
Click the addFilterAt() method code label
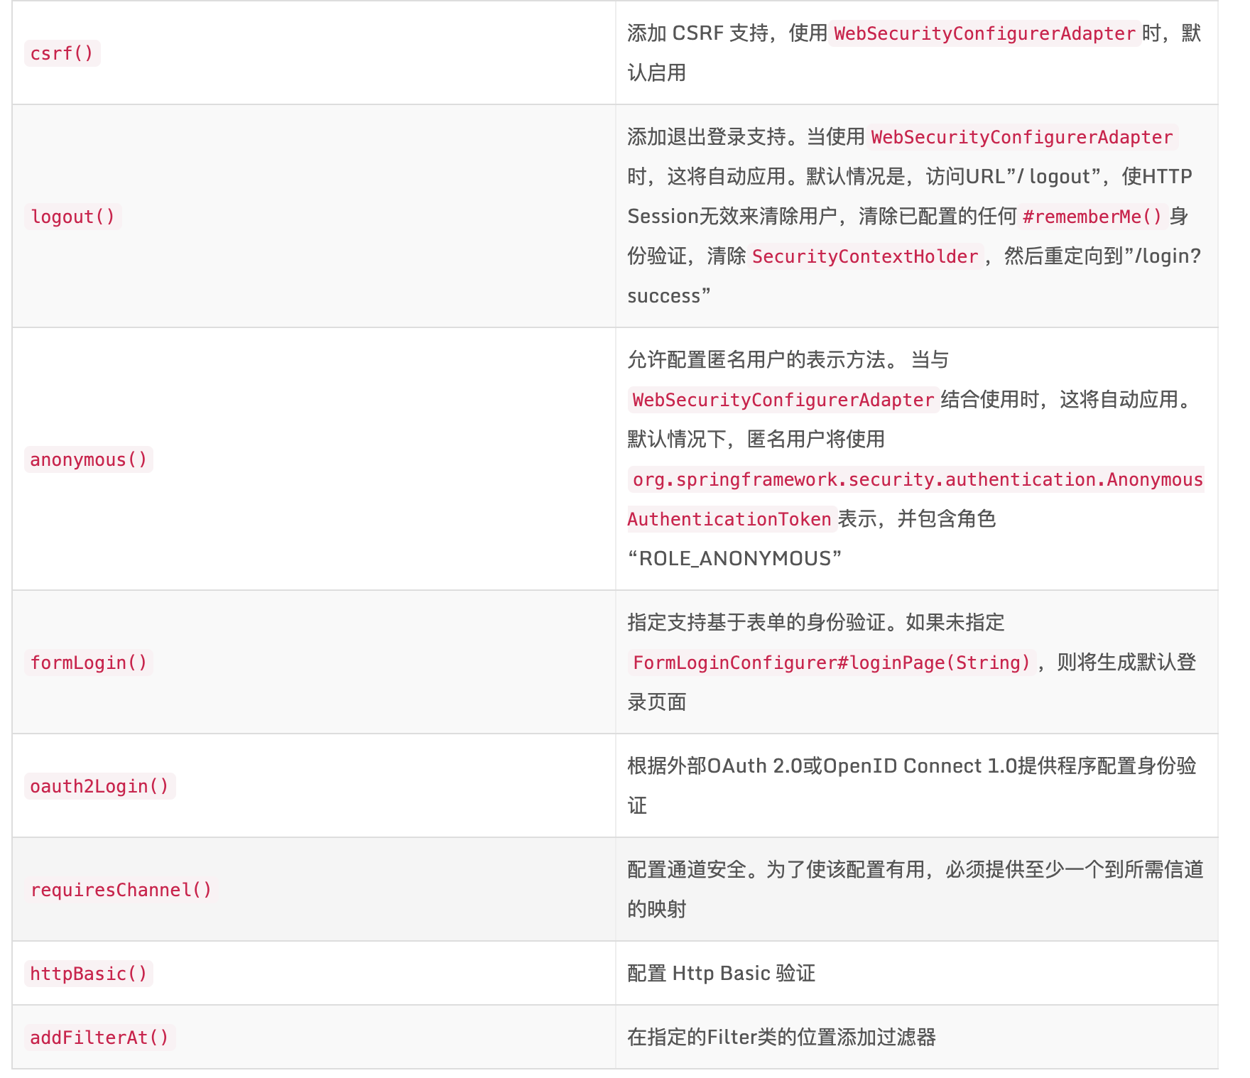[x=100, y=1038]
